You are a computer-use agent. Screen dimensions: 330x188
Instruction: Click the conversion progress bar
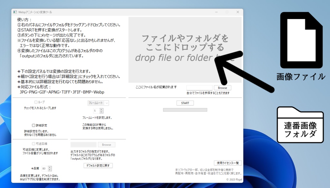(185, 110)
